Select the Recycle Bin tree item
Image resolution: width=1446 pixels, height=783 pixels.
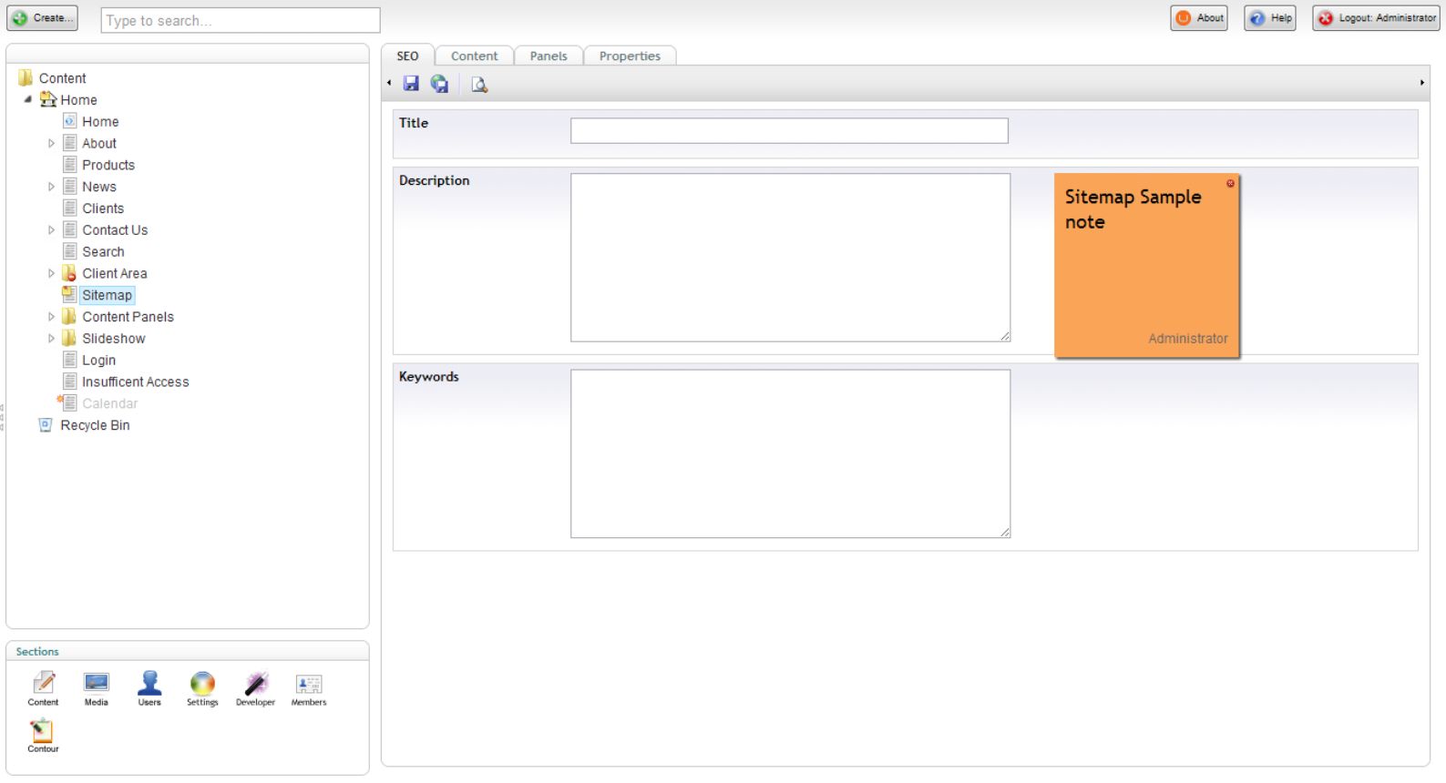(95, 425)
